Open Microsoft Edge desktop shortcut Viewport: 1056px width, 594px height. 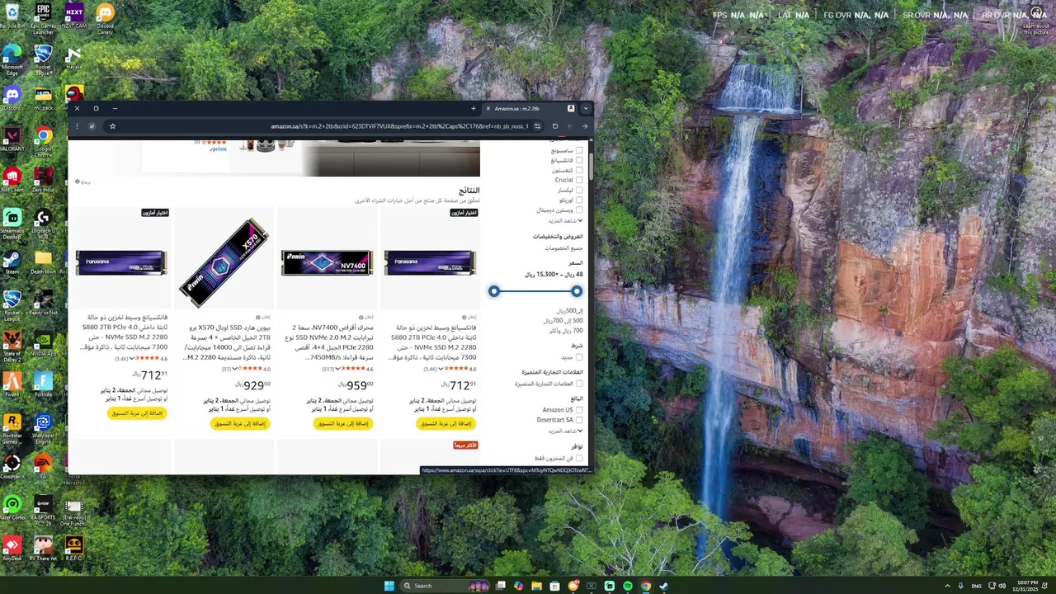pos(12,60)
